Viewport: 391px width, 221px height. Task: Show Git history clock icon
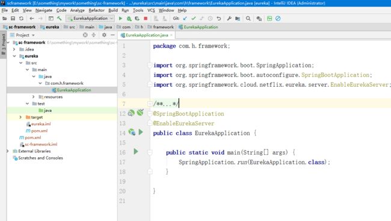tap(210, 19)
